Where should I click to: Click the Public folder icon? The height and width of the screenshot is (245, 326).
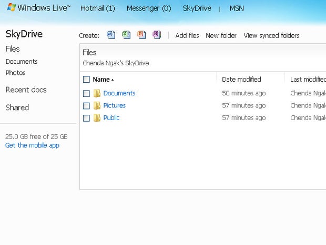coord(97,118)
